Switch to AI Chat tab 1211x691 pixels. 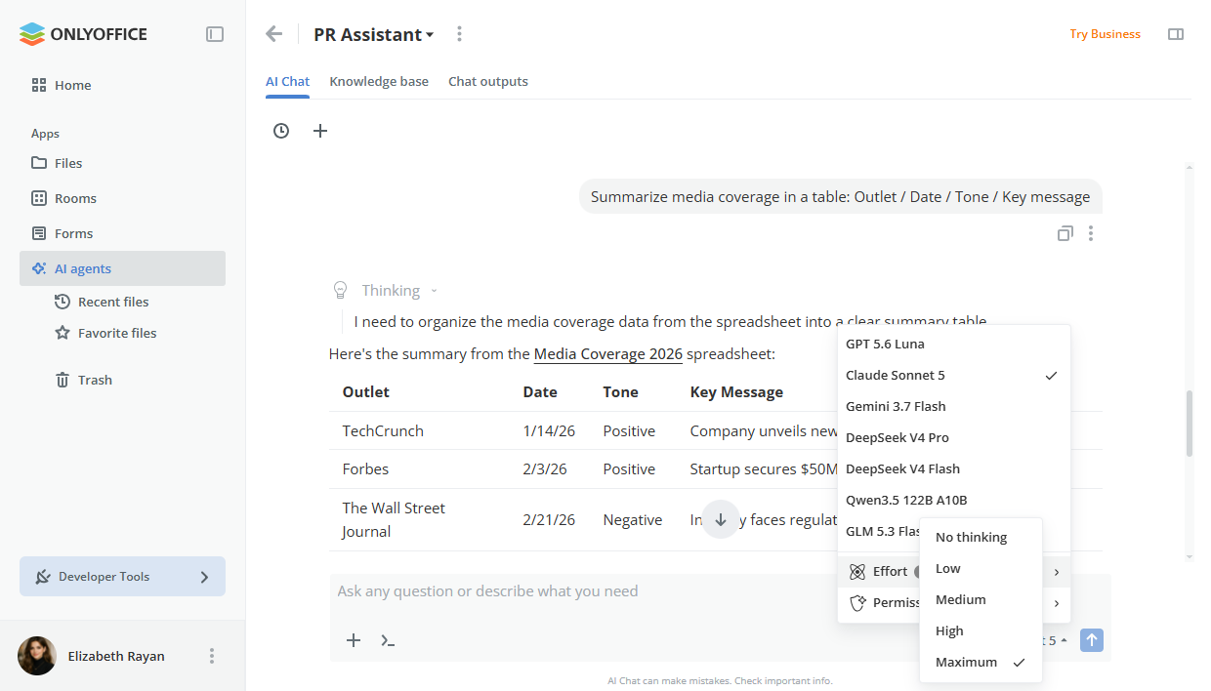tap(287, 82)
